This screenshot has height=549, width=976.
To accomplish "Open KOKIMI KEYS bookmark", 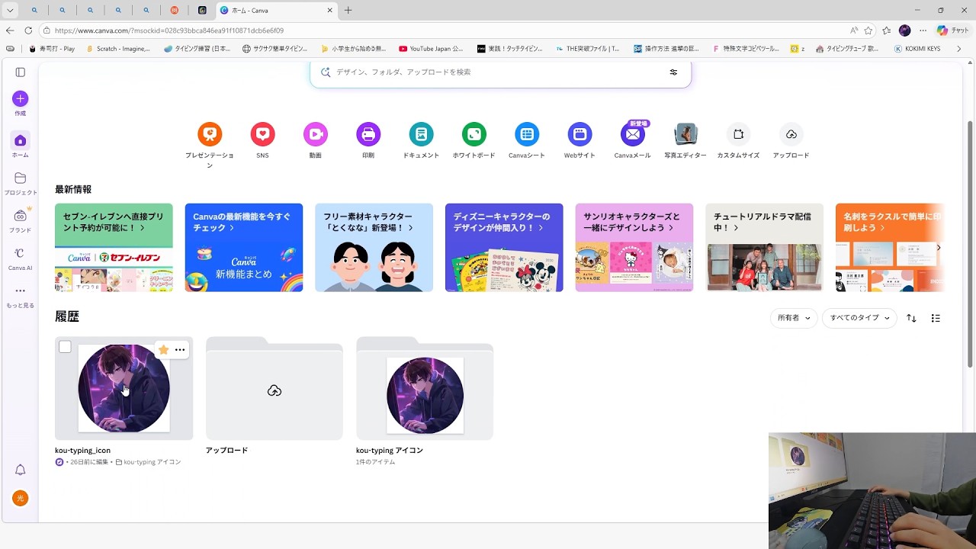I will [x=917, y=48].
